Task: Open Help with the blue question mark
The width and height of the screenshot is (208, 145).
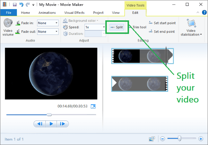Action: [204, 12]
